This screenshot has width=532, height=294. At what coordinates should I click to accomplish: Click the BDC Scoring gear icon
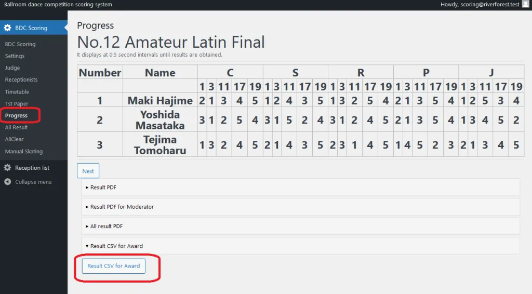click(7, 28)
